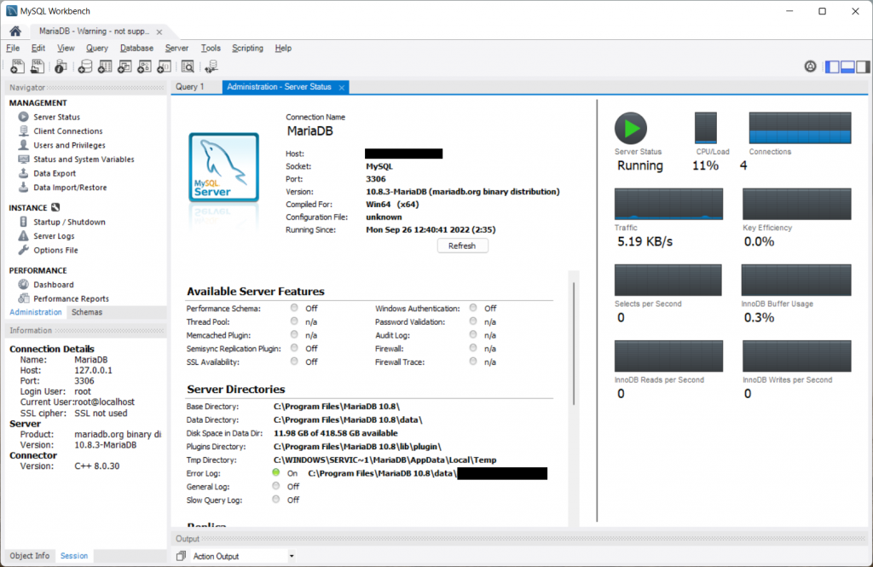
Task: Click the Semisync Replication Plugin indicator
Action: (x=294, y=348)
